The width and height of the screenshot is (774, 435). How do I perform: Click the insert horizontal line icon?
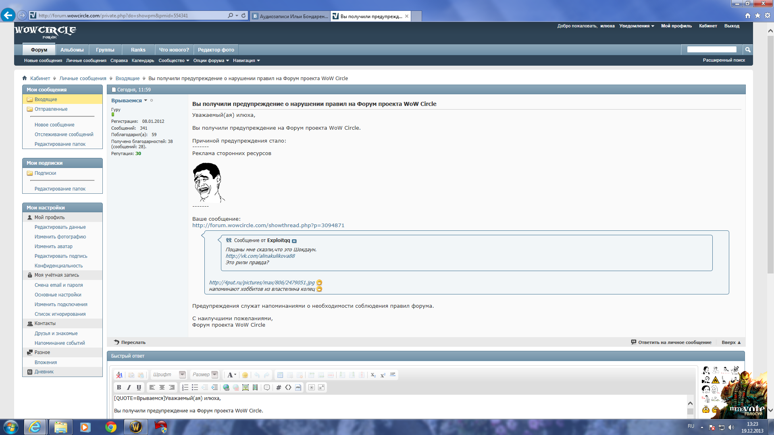(x=393, y=375)
